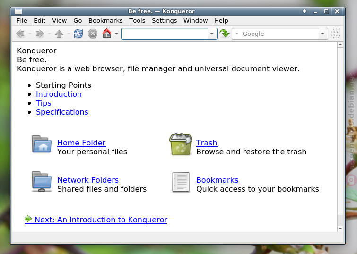Open the Bookmarks link in the page
The height and width of the screenshot is (254, 357).
(x=217, y=180)
